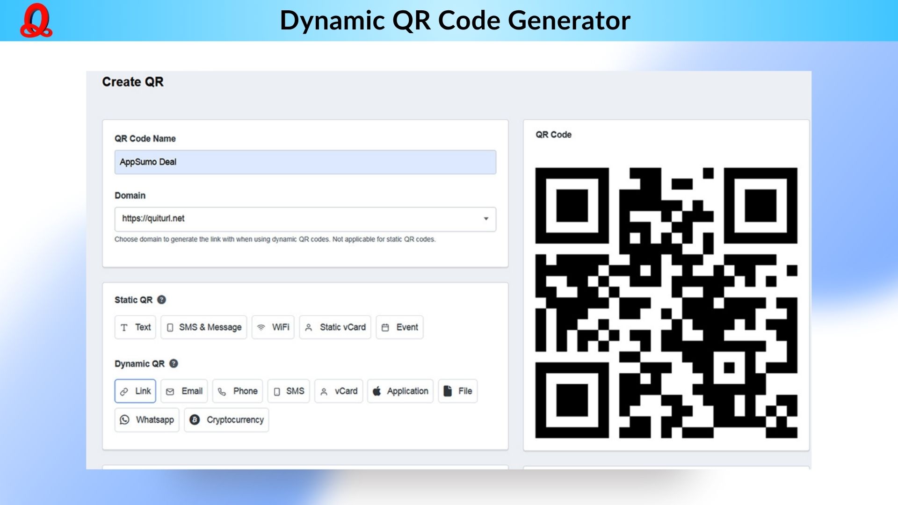
Task: Click Static QR help question icon
Action: coord(161,300)
